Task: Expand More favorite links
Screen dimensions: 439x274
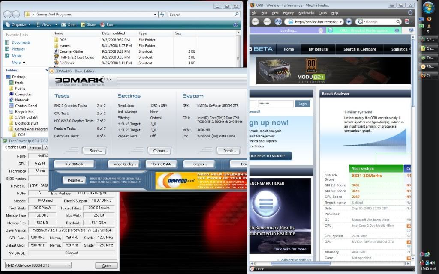Action: click(18, 63)
